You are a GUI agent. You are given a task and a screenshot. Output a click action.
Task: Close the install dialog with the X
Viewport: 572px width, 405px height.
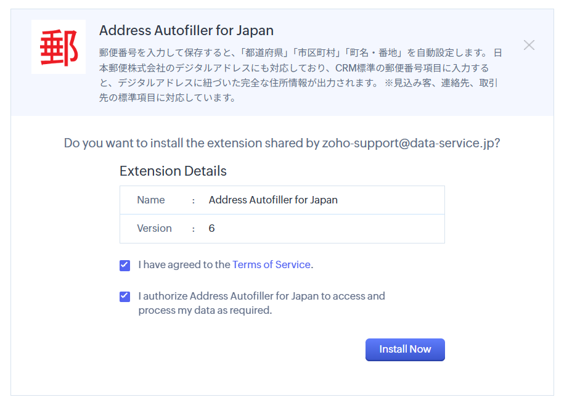tap(529, 45)
